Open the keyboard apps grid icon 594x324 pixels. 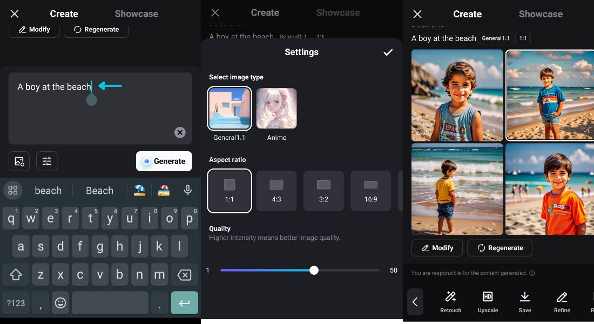click(13, 190)
